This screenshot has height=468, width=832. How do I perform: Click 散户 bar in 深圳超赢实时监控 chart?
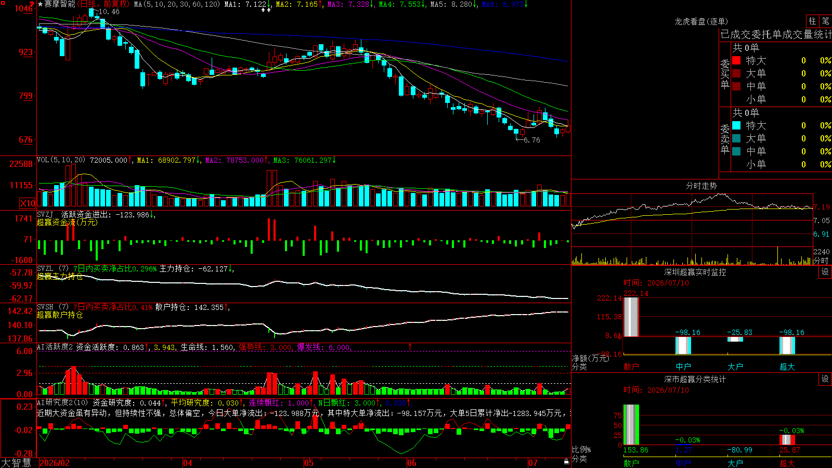pos(631,317)
